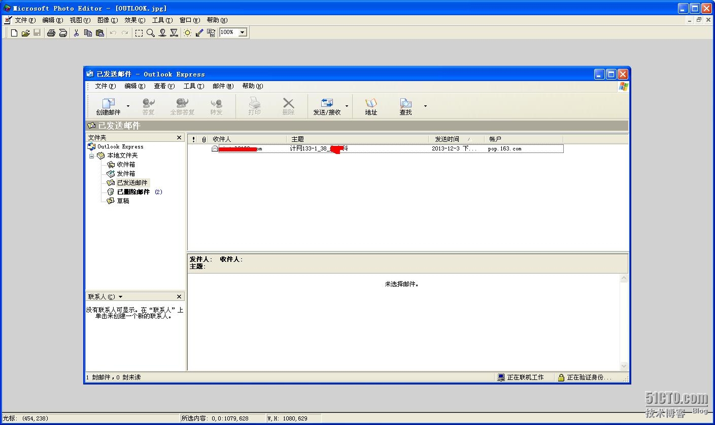
Task: Open the 邮件 menu in Outlook Express
Action: (223, 86)
